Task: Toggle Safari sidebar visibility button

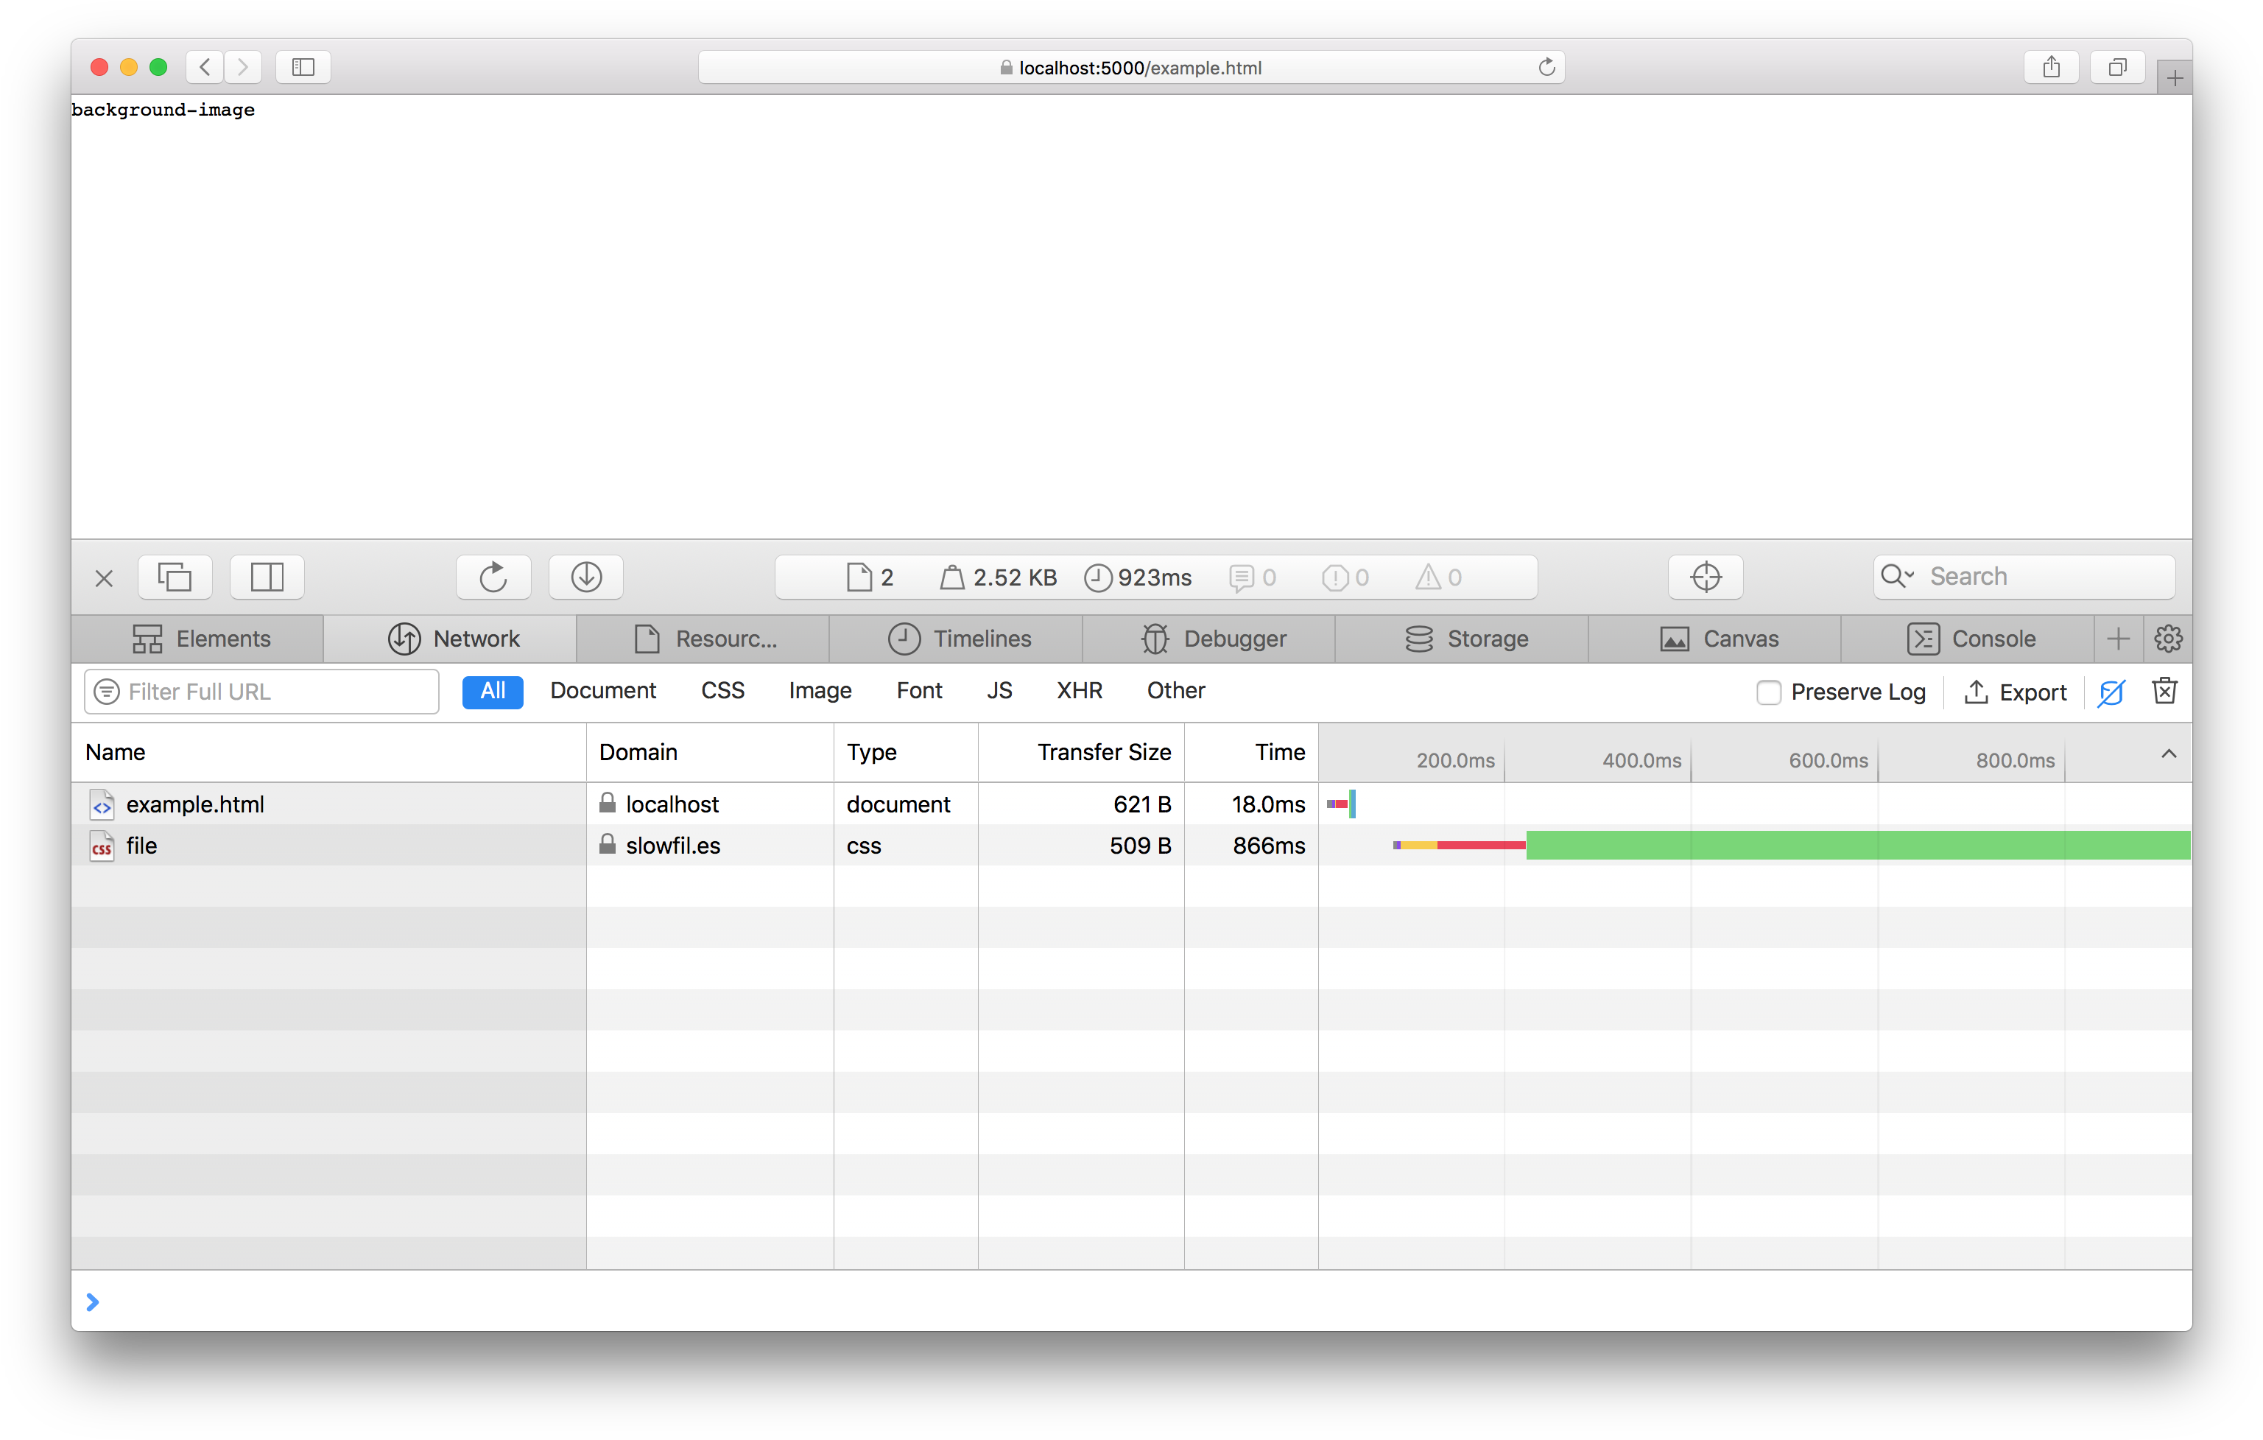Action: click(303, 67)
